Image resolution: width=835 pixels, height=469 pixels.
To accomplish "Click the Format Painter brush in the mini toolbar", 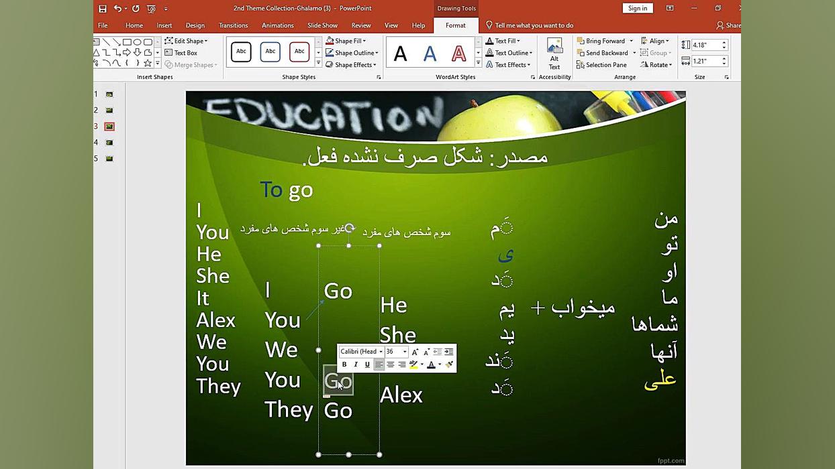I will pos(449,364).
